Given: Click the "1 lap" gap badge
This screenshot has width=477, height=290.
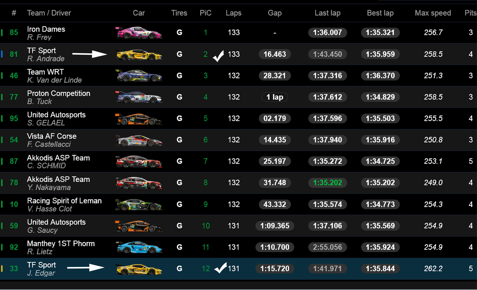Looking at the screenshot, I should click(x=275, y=97).
